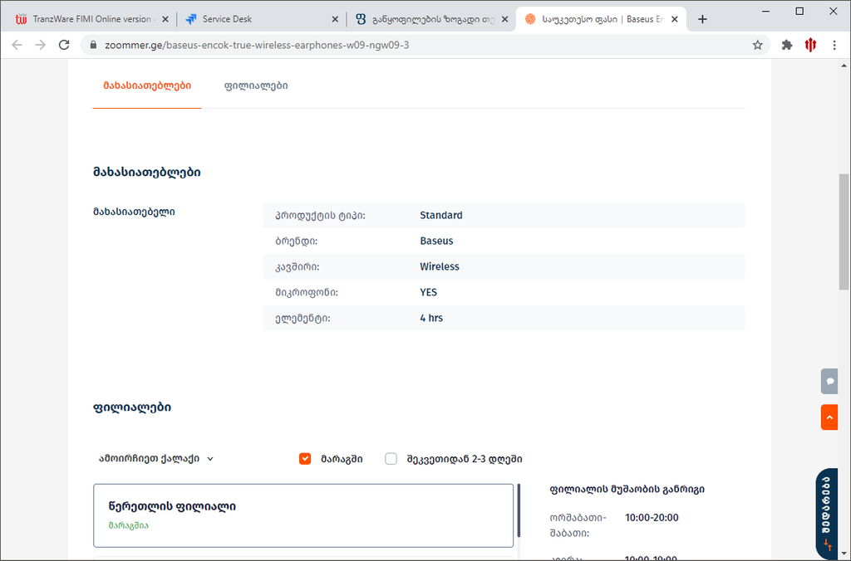Click the Standard product type value

click(441, 215)
